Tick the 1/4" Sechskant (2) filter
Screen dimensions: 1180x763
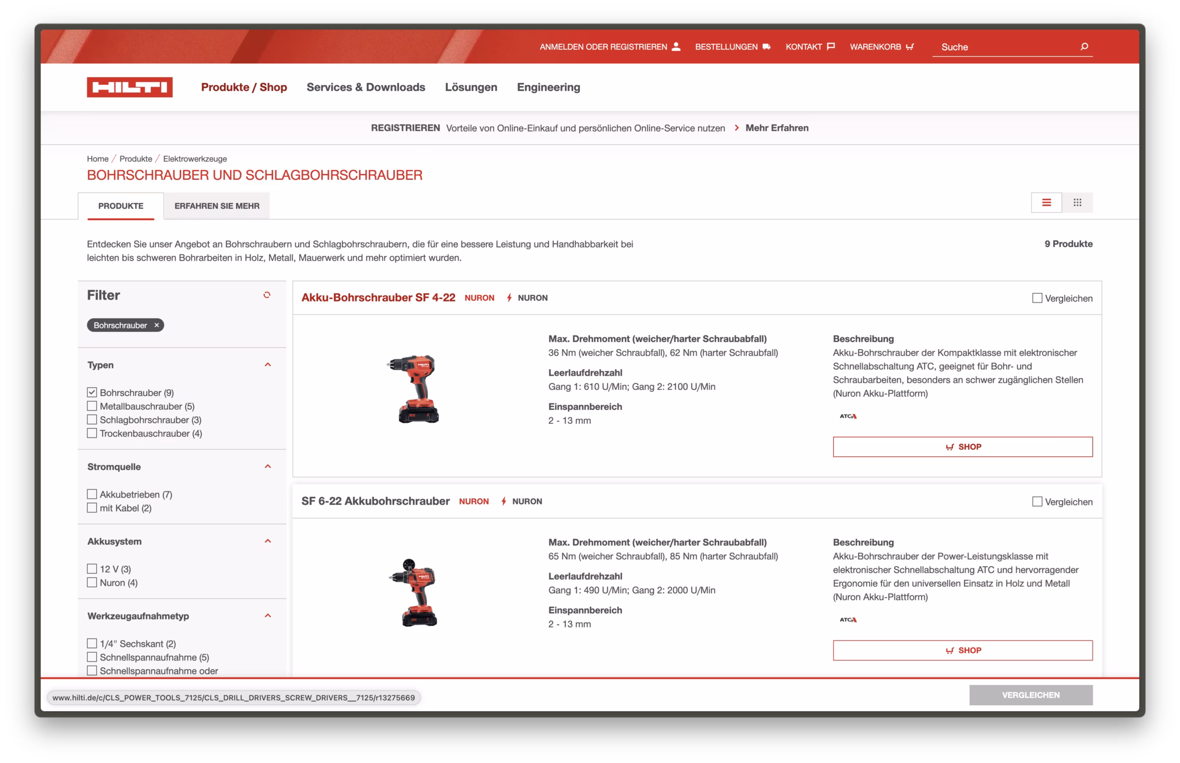[92, 643]
